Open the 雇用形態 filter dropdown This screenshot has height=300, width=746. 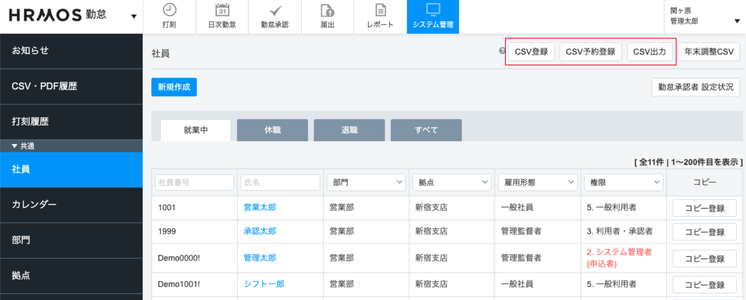538,182
